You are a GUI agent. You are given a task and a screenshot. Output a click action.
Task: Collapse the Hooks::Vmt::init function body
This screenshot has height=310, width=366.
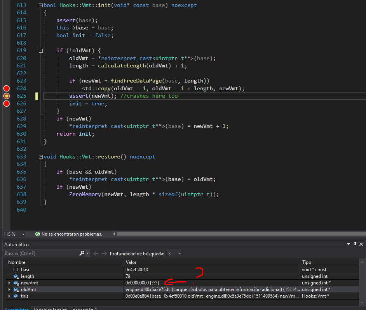(x=40, y=5)
